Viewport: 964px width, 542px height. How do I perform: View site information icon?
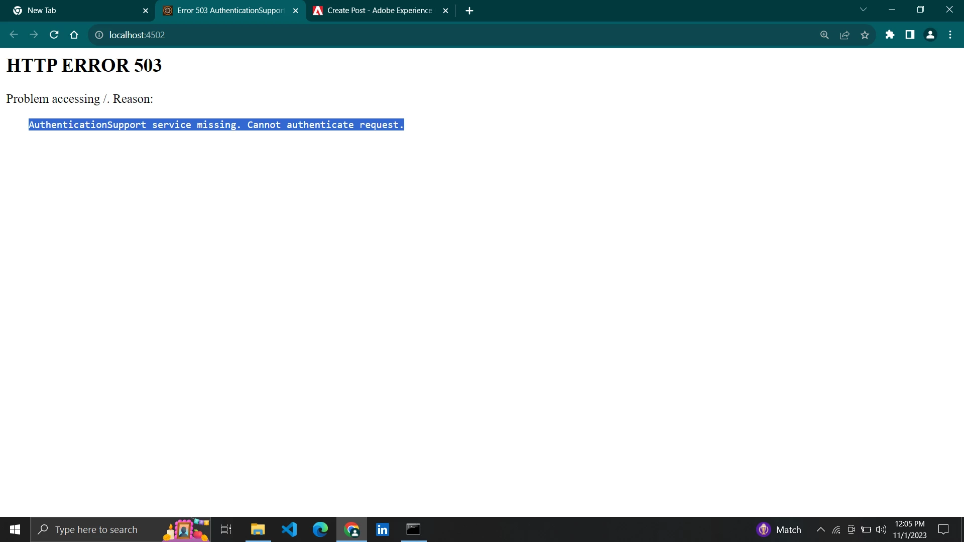(99, 35)
